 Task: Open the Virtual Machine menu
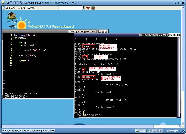pyautogui.click(x=60, y=3)
